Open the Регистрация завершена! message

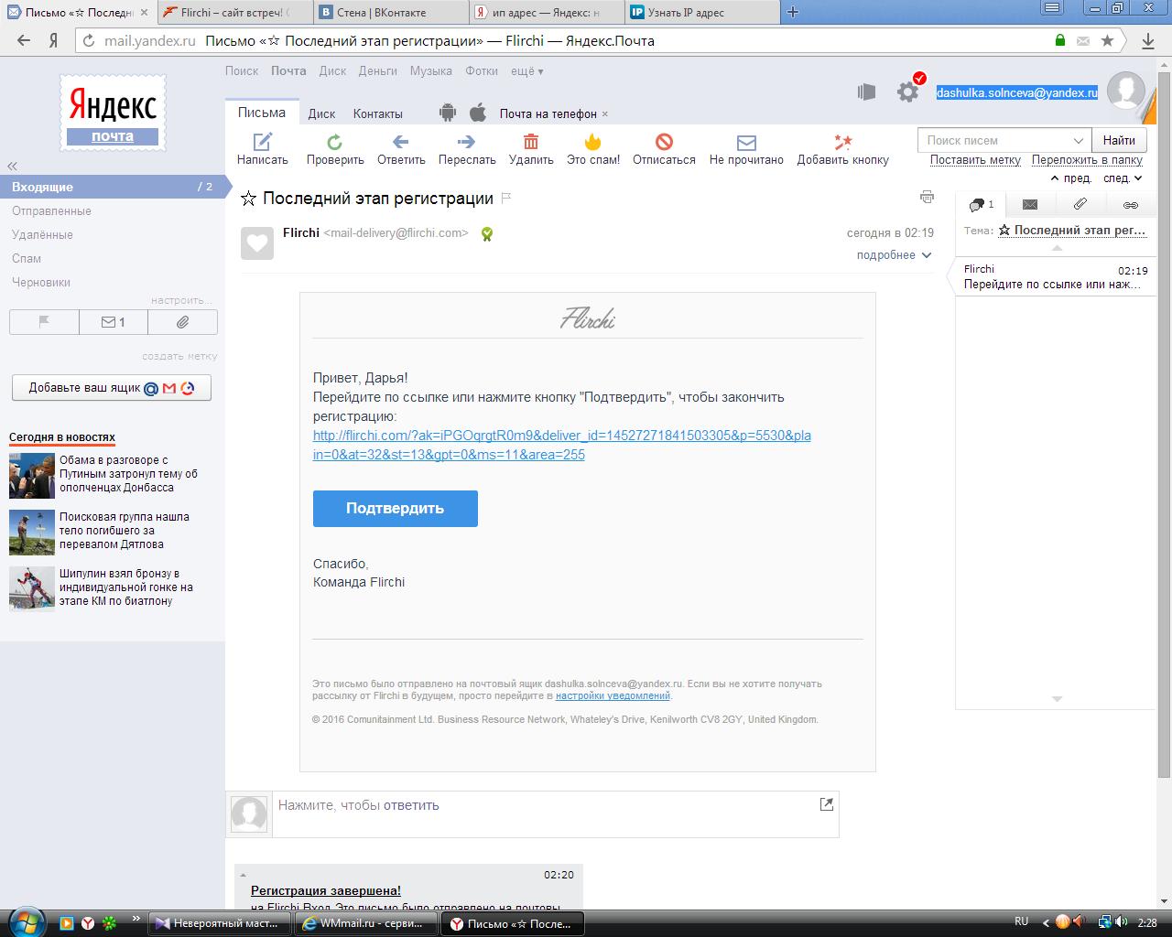[326, 890]
